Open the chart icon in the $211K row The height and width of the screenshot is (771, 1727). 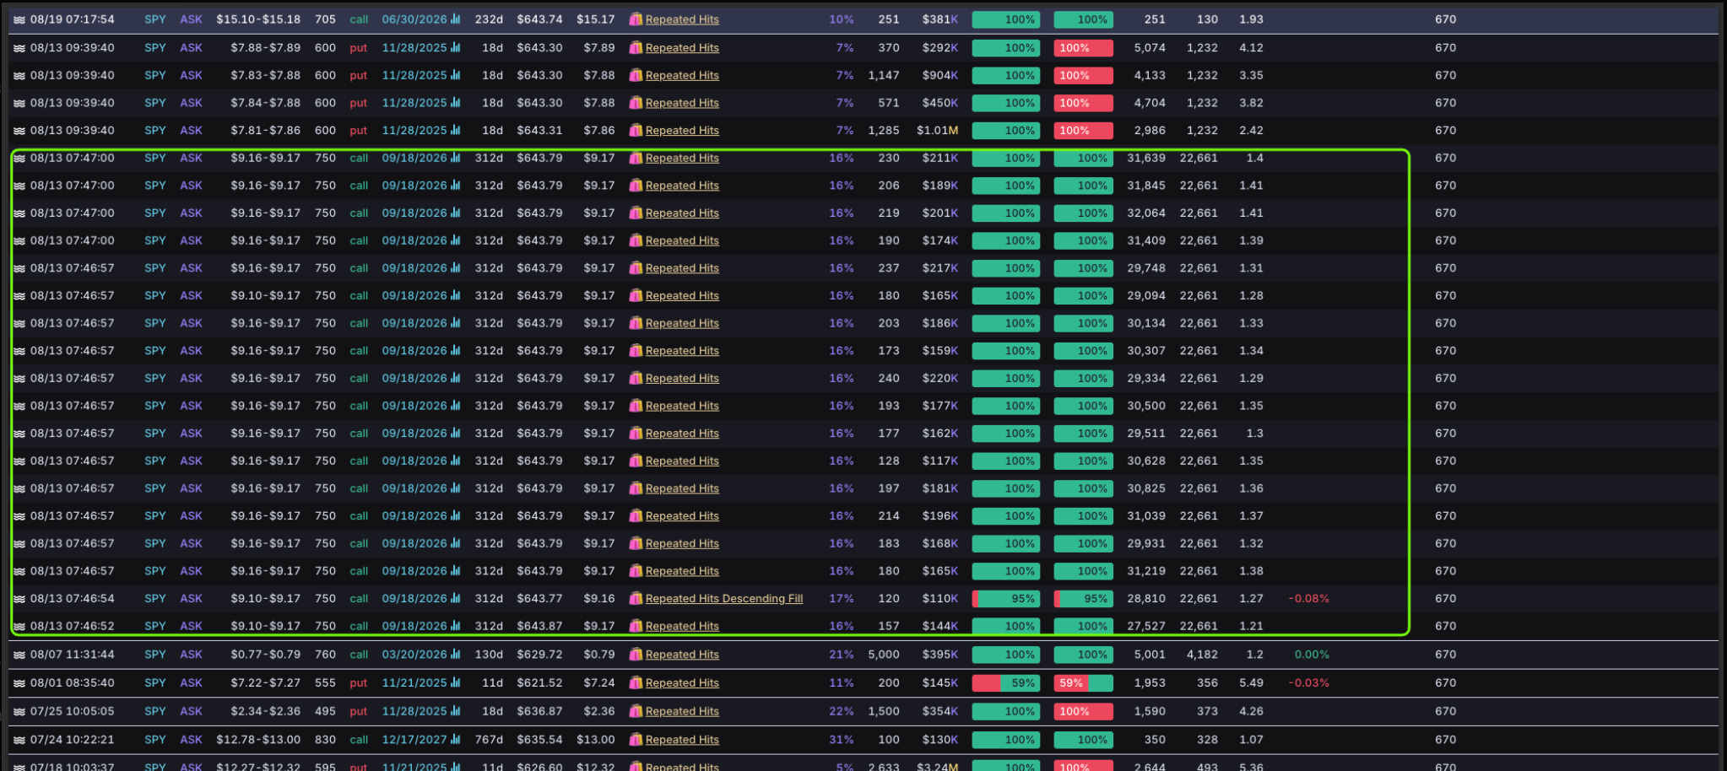click(456, 158)
